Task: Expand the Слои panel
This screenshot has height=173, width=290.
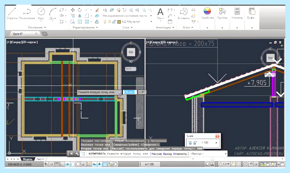Action: pyautogui.click(x=127, y=28)
